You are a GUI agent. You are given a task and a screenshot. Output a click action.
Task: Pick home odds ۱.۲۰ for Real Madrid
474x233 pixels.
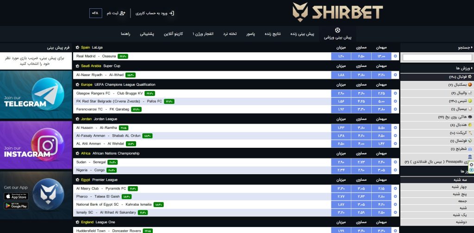pyautogui.click(x=341, y=57)
